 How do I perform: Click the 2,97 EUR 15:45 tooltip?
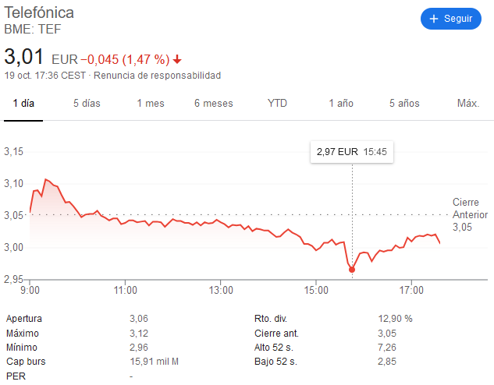pyautogui.click(x=352, y=152)
